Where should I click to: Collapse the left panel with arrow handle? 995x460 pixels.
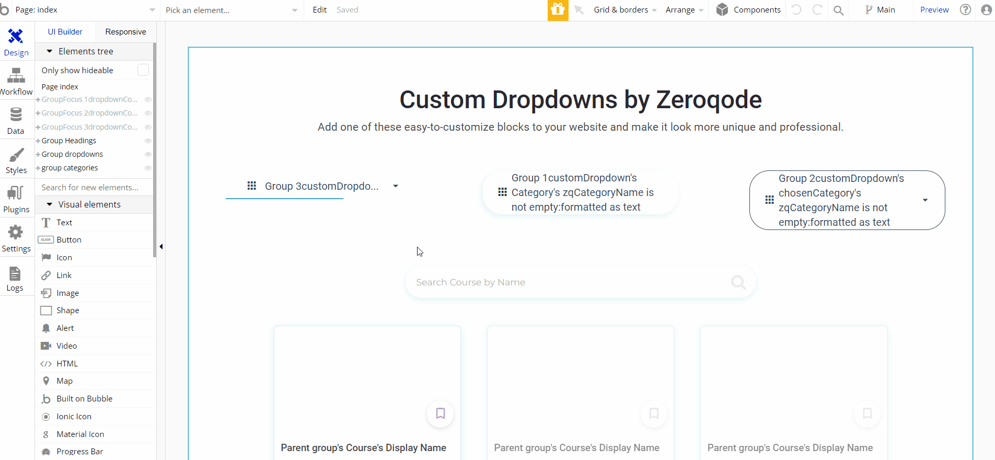(161, 246)
